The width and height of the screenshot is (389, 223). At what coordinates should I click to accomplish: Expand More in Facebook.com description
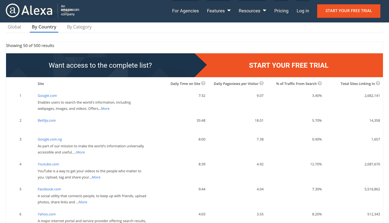83,202
